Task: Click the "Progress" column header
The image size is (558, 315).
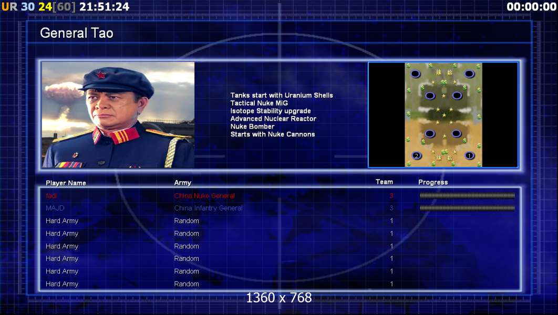Action: pyautogui.click(x=433, y=182)
